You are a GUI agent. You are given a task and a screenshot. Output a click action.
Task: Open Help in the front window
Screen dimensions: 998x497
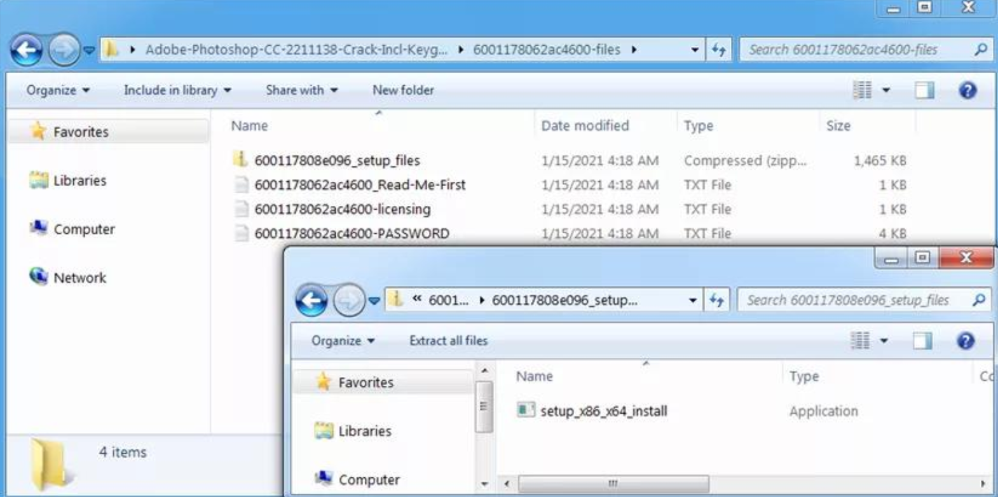click(966, 341)
